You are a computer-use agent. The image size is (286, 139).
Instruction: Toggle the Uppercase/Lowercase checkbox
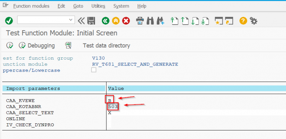[x=94, y=70]
